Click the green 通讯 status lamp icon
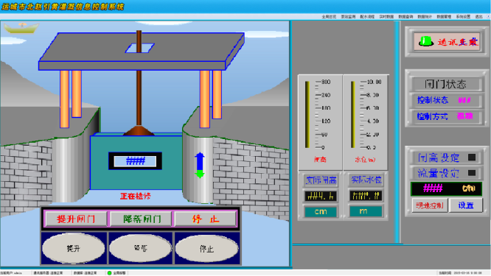The width and height of the screenshot is (491, 276). point(426,41)
